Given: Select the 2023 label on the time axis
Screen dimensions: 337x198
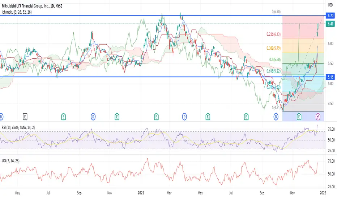Looking at the screenshot, I should pyautogui.click(x=323, y=193).
